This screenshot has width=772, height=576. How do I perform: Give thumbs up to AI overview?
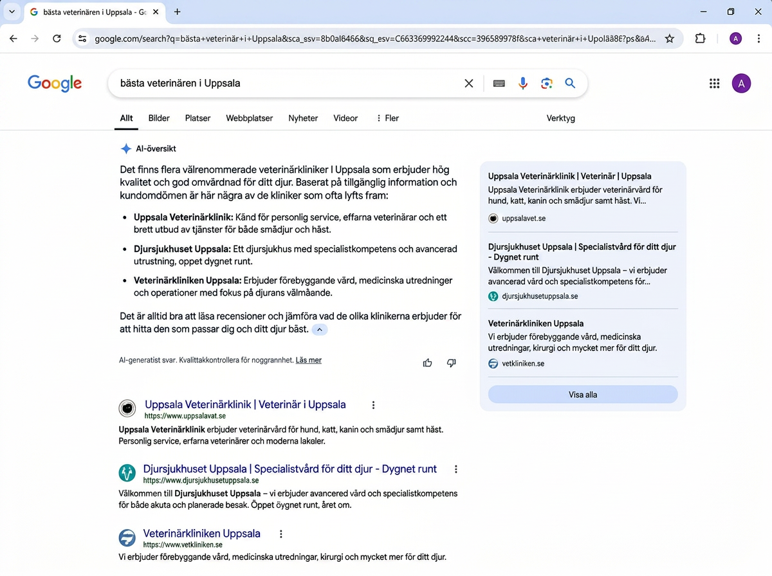[x=428, y=363]
